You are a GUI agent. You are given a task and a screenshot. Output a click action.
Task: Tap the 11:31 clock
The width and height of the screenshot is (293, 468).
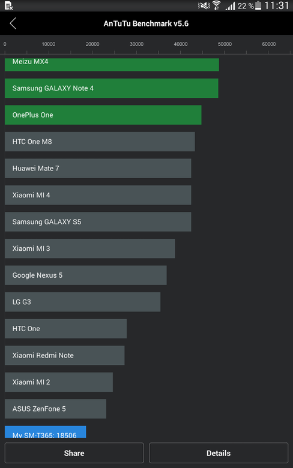[x=277, y=5]
